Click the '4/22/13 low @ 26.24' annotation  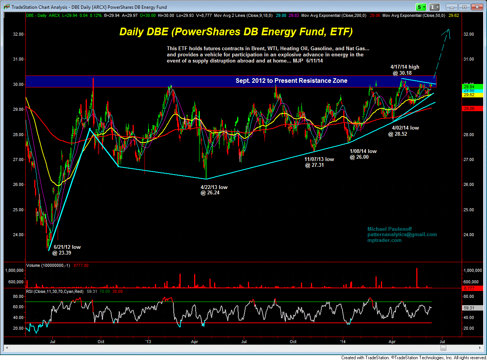point(214,190)
